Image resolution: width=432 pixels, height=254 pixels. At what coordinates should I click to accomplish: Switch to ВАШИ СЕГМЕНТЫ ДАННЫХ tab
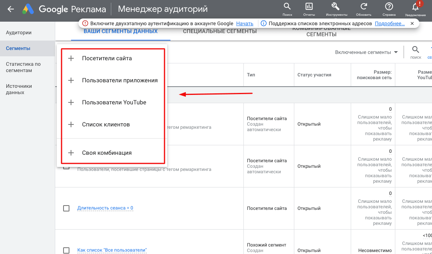point(121,32)
